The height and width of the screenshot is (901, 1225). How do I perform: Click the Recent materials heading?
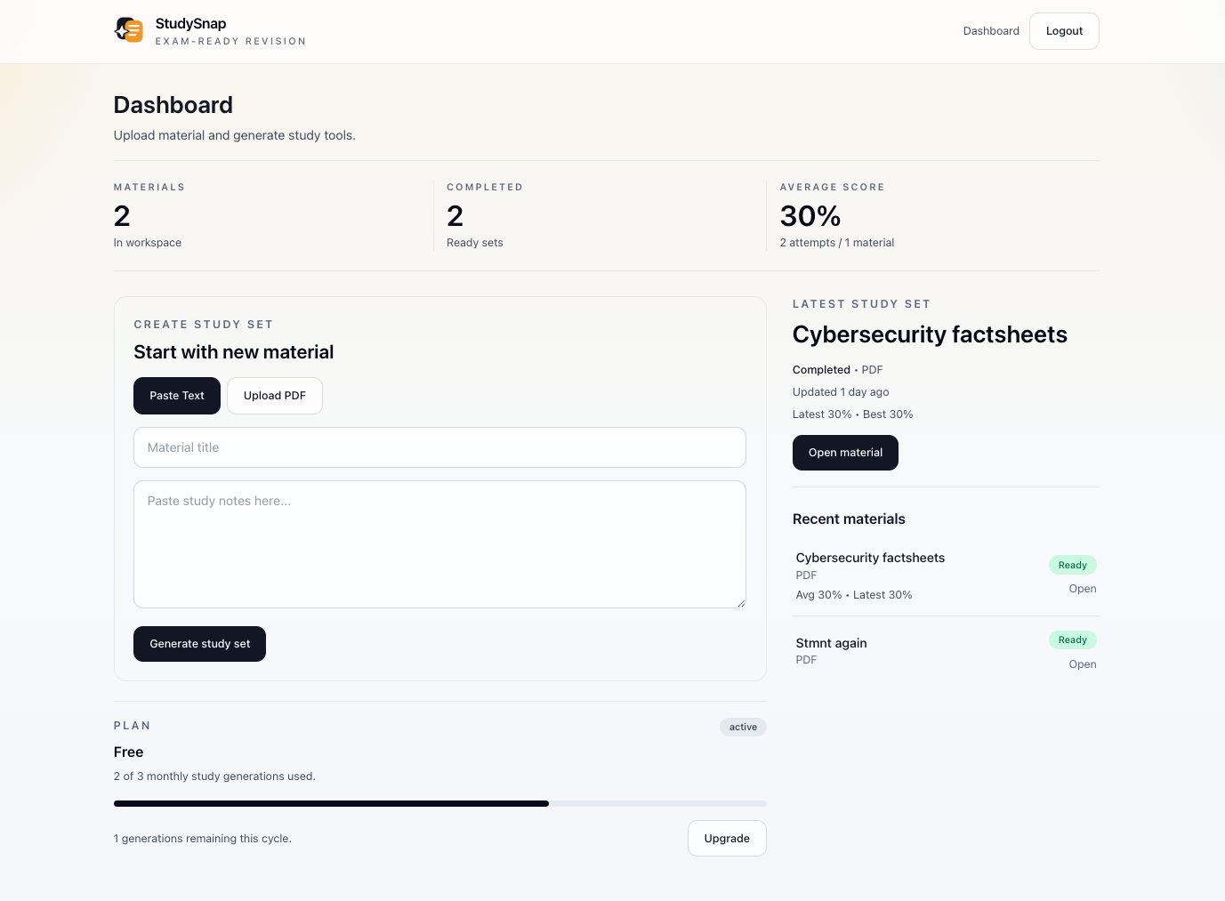click(849, 519)
